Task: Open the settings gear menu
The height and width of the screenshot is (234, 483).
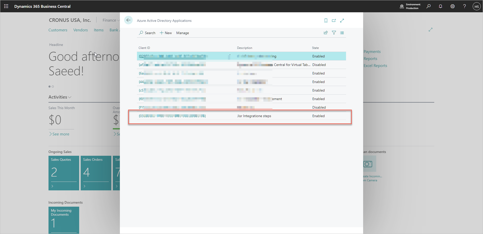Action: 453,6
